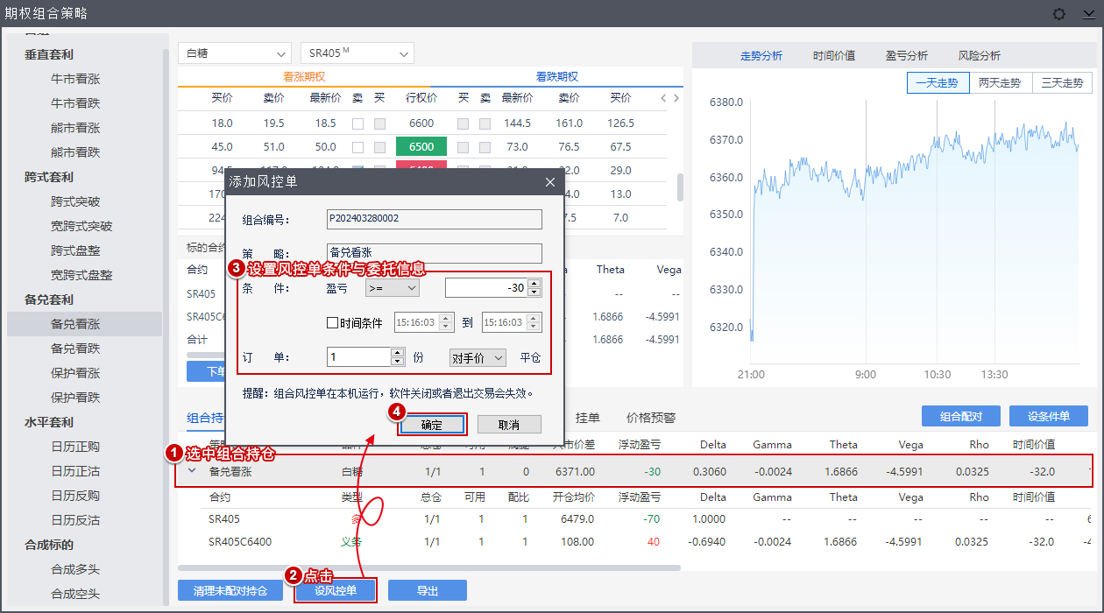1104x613 pixels.
Task: Select 两天走势 chart range
Action: (1000, 83)
